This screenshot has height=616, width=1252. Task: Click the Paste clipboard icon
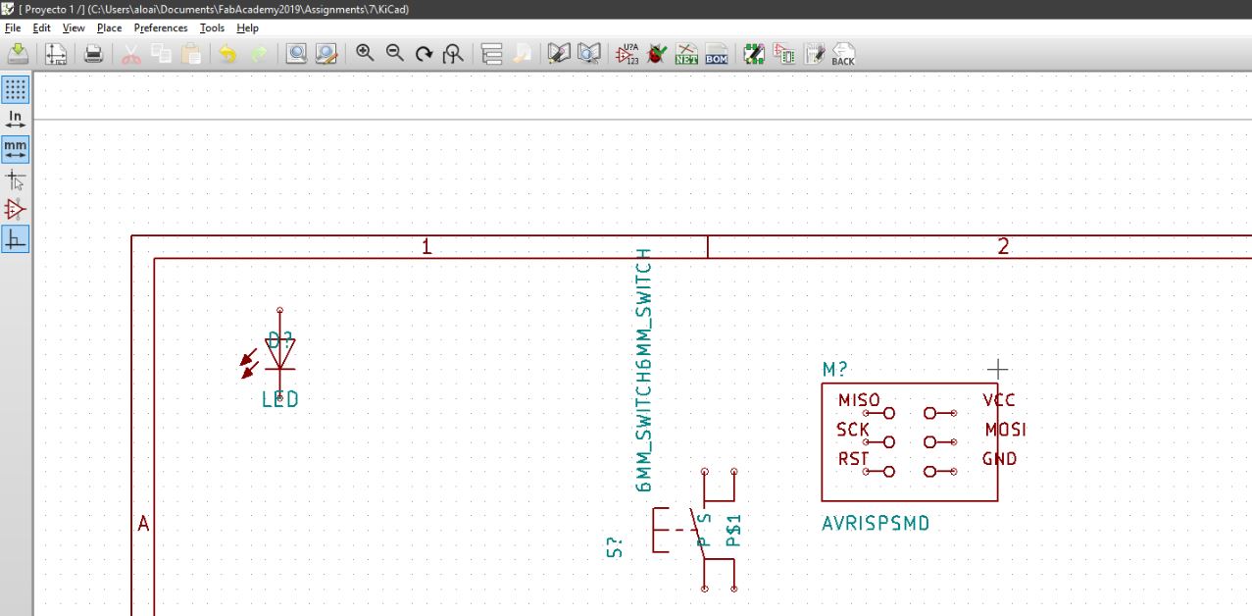pyautogui.click(x=191, y=54)
